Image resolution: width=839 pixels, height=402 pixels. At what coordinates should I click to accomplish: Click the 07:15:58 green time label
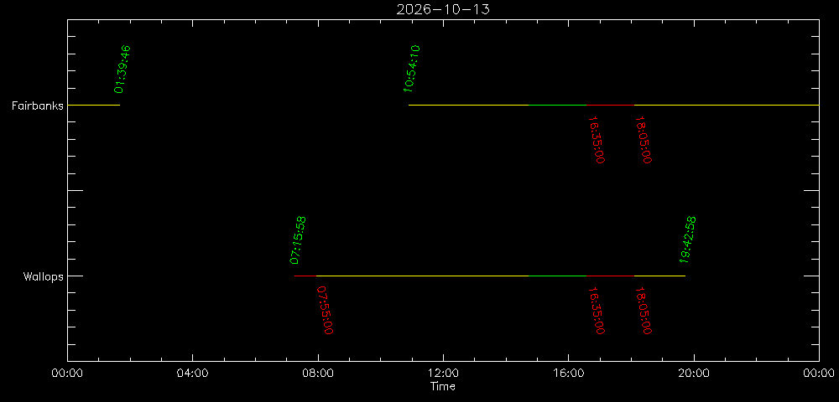[298, 240]
